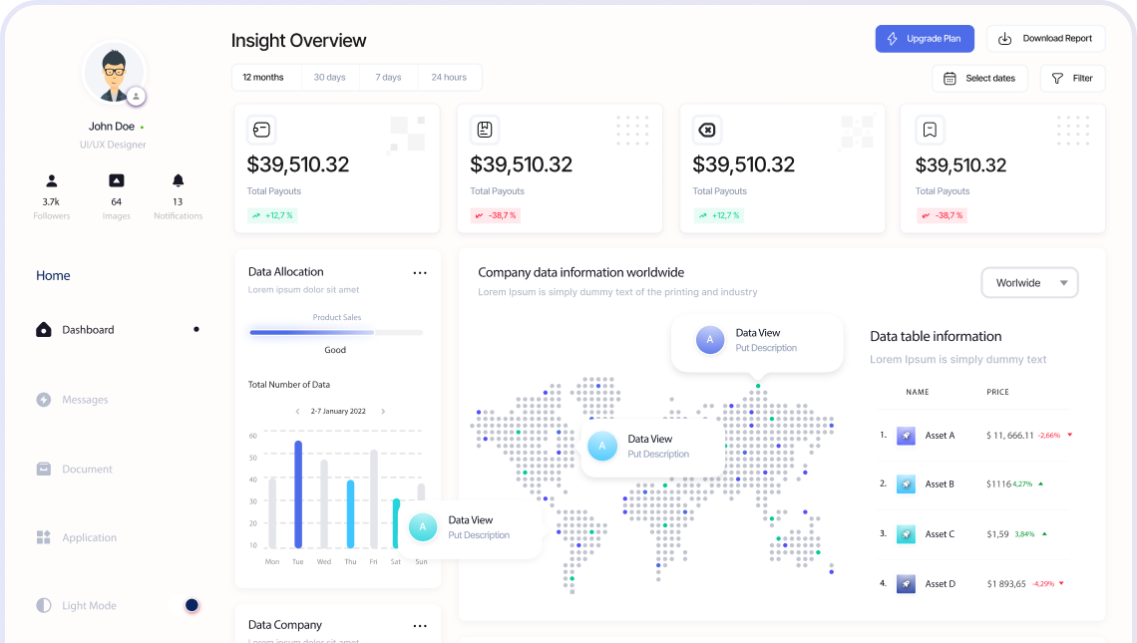The width and height of the screenshot is (1137, 643).
Task: Open the Images icon in profile
Action: click(117, 180)
